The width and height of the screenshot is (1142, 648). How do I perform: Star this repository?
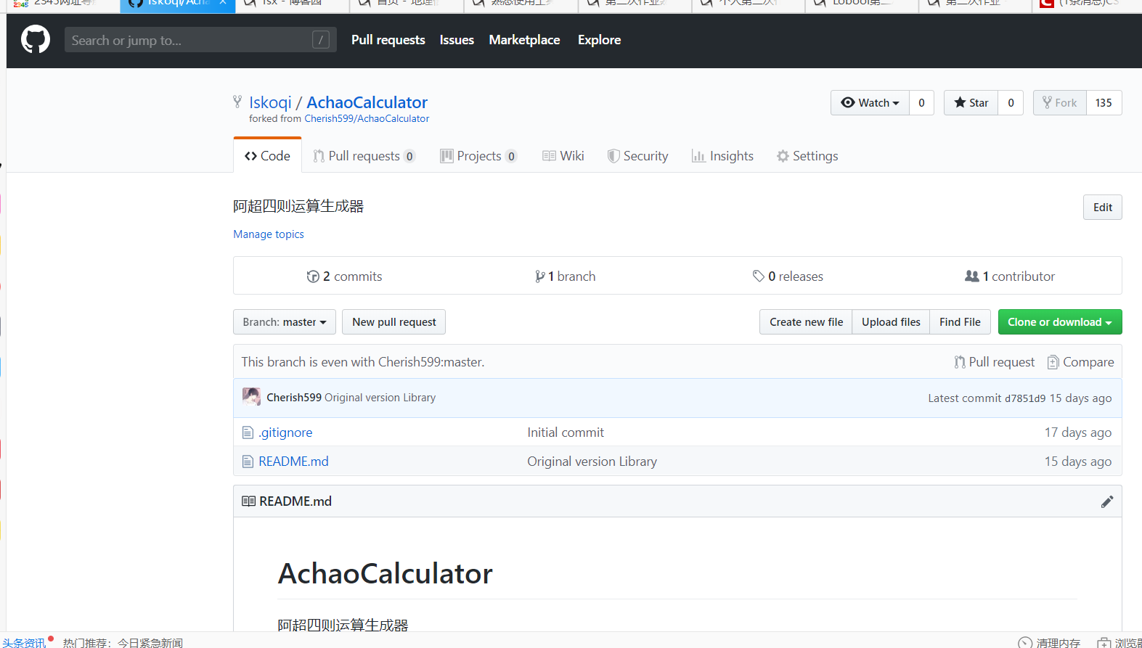(x=971, y=103)
